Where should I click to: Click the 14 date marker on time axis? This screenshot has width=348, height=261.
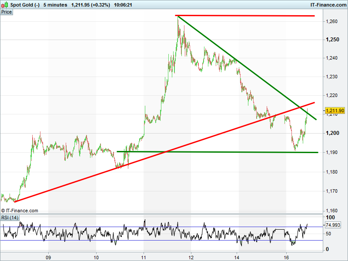pos(237,256)
